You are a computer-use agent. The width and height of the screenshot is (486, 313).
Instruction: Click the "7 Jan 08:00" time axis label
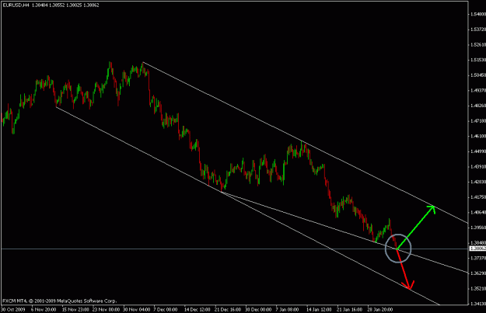(x=287, y=309)
